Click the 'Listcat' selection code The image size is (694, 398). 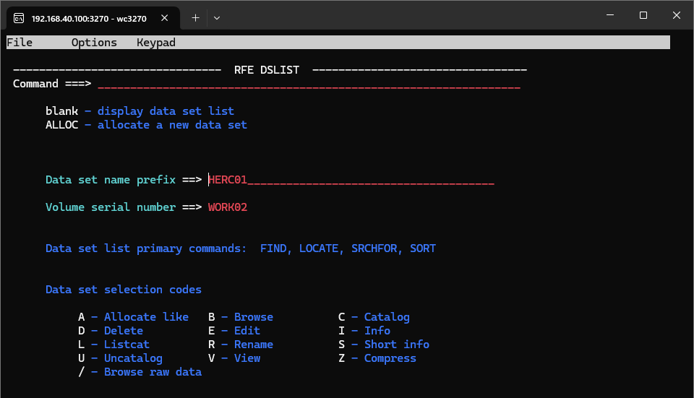[127, 345]
